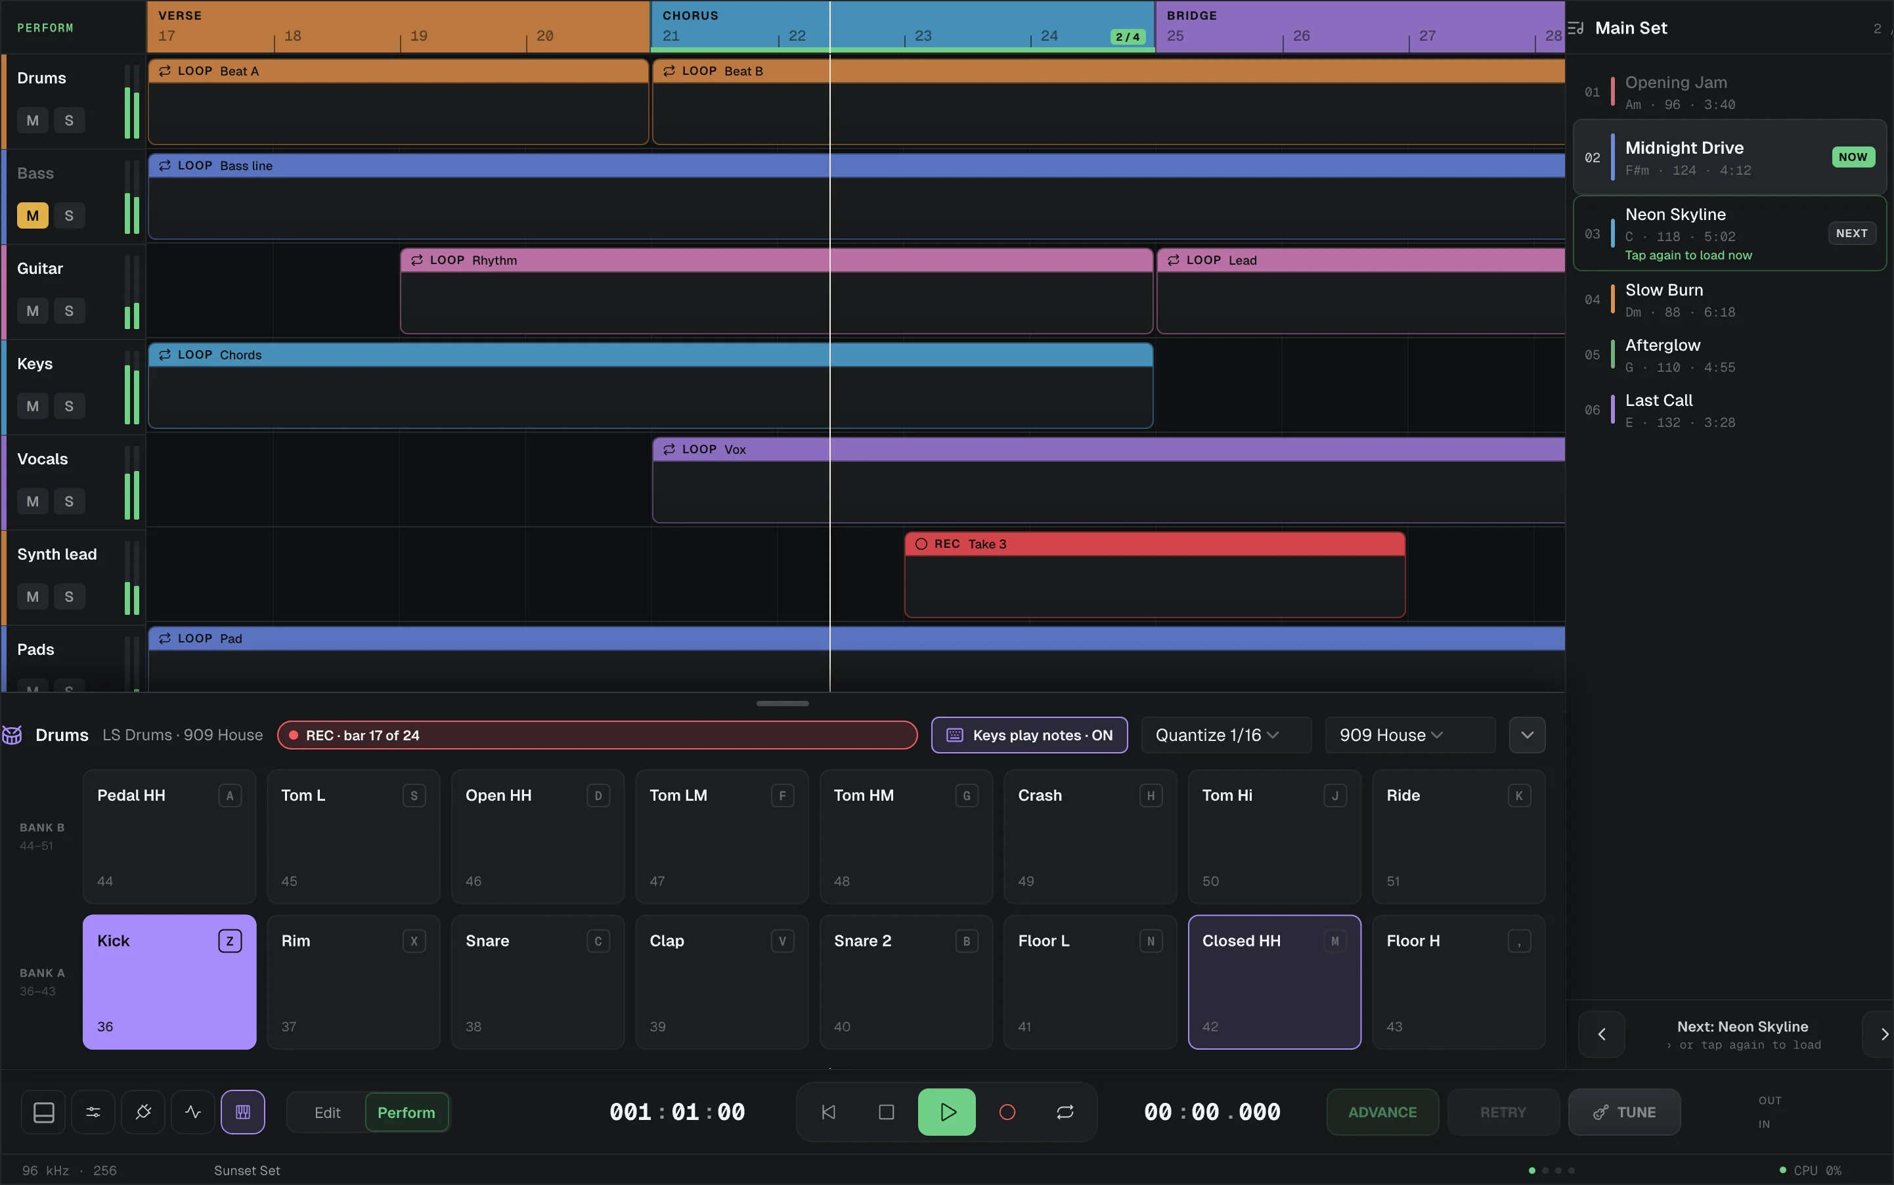Open the Quantize 1/16 dropdown
The width and height of the screenshot is (1894, 1185).
point(1225,735)
